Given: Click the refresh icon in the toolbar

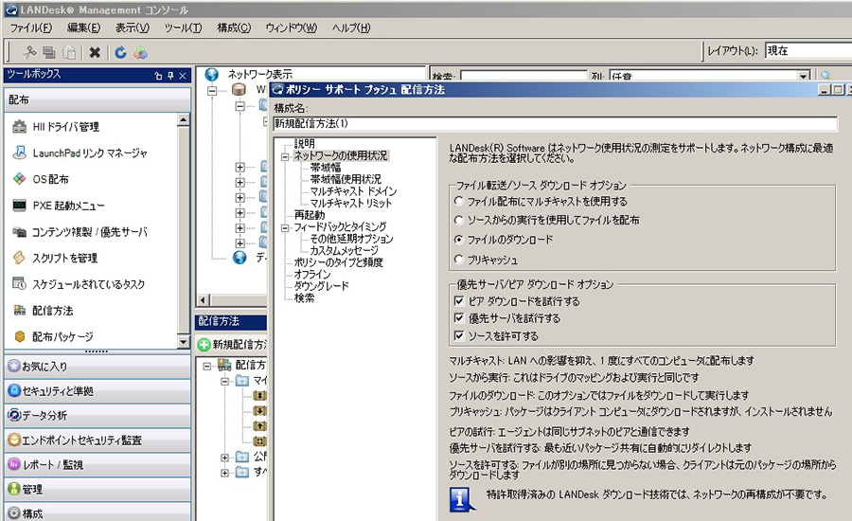Looking at the screenshot, I should click(x=120, y=53).
